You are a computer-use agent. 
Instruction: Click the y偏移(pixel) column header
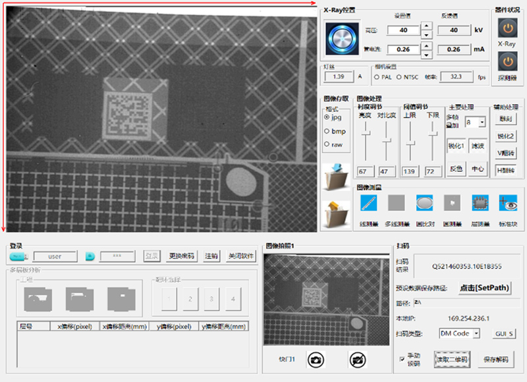click(x=173, y=326)
